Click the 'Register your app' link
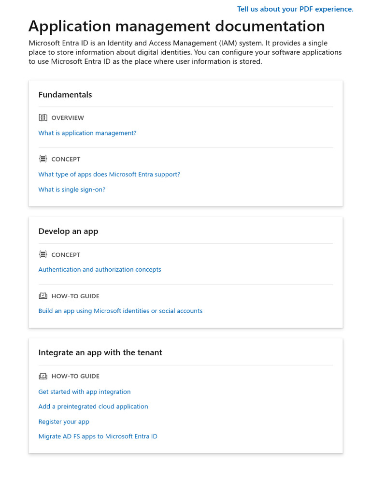 tap(64, 422)
